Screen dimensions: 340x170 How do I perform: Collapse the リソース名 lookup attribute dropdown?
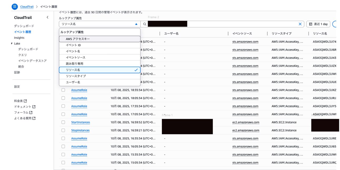(99, 24)
